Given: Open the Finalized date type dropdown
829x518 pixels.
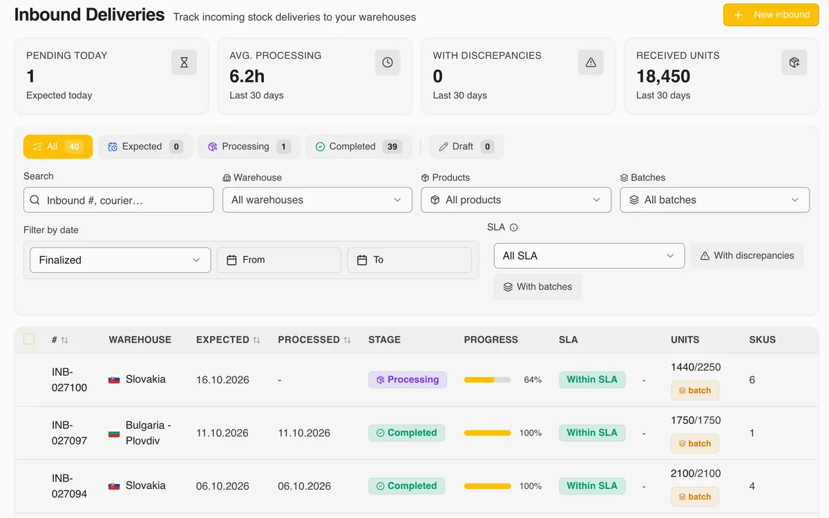Looking at the screenshot, I should click(x=120, y=260).
